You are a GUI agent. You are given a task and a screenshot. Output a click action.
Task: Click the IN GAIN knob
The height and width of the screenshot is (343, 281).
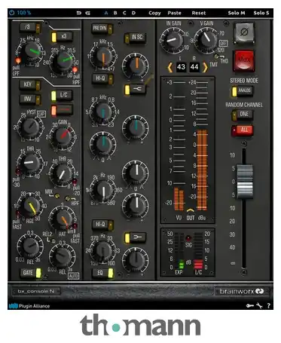click(173, 40)
